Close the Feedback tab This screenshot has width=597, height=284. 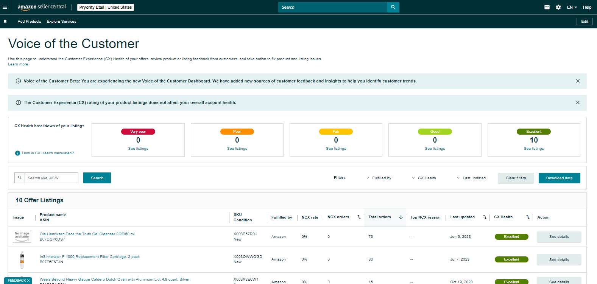click(28, 281)
